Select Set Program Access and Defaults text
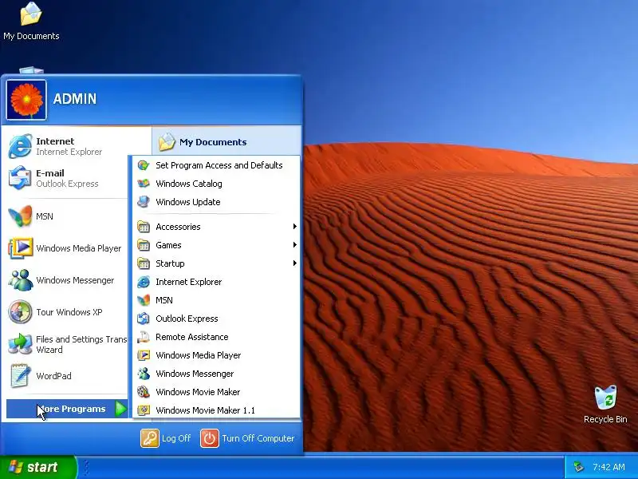 pyautogui.click(x=219, y=165)
